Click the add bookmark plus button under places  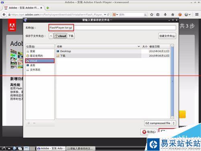tap(29, 123)
